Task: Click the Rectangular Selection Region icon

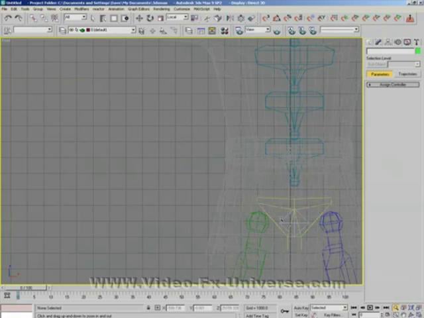Action: click(x=114, y=18)
